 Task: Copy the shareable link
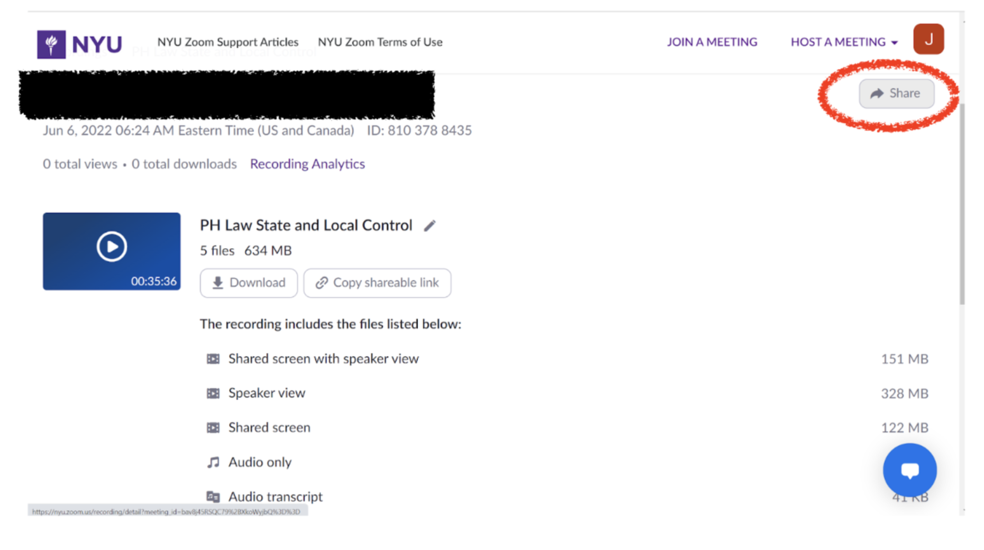377,283
